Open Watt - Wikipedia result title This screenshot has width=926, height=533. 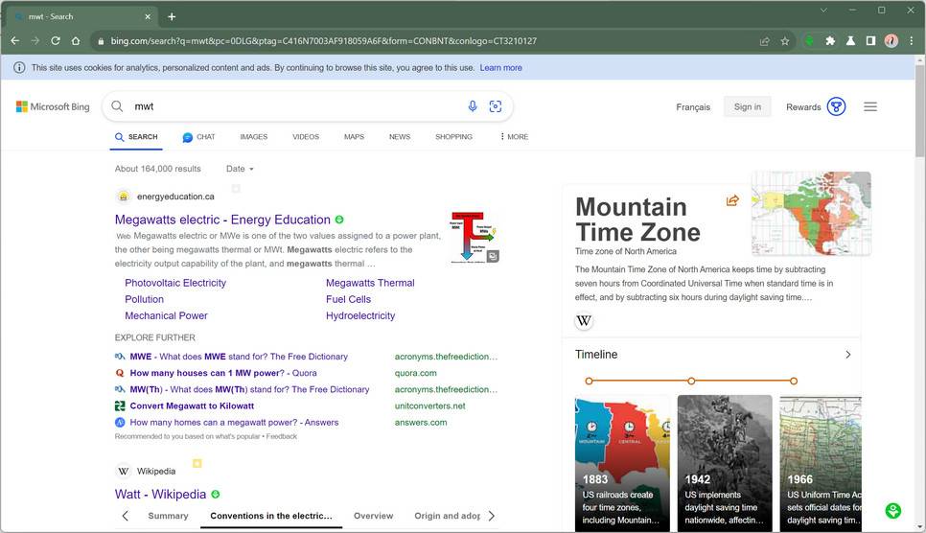(161, 494)
